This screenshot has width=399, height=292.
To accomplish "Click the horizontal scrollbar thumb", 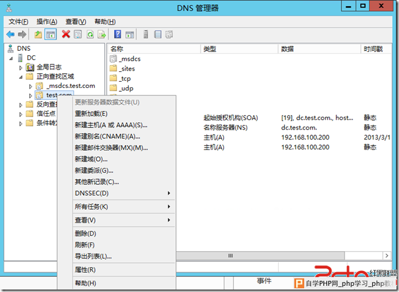I will pyautogui.click(x=260, y=255).
